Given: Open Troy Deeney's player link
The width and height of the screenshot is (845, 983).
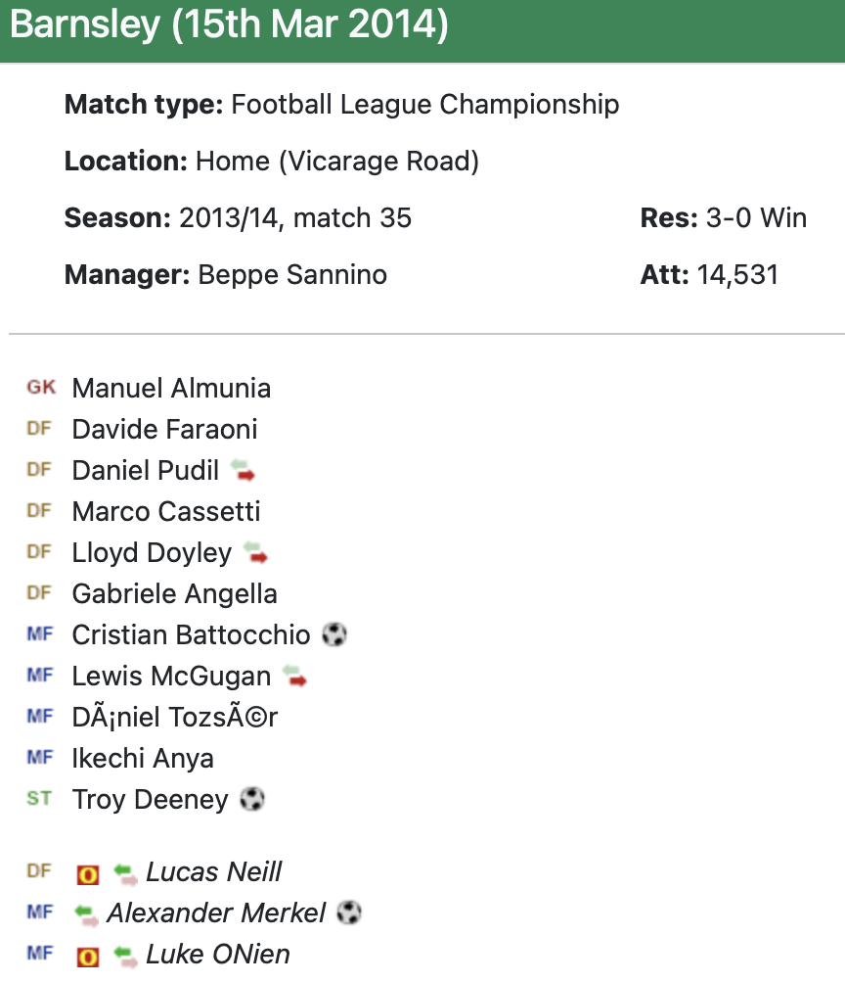Looking at the screenshot, I should coord(150,800).
